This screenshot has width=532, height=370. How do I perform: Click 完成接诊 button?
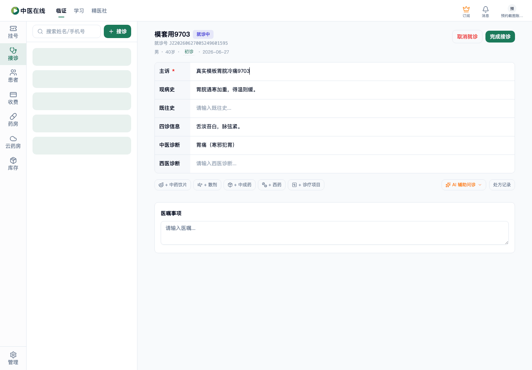(500, 37)
